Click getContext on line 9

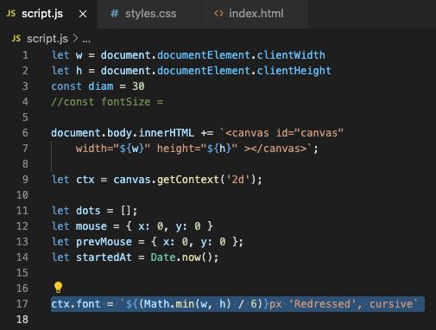coord(188,180)
